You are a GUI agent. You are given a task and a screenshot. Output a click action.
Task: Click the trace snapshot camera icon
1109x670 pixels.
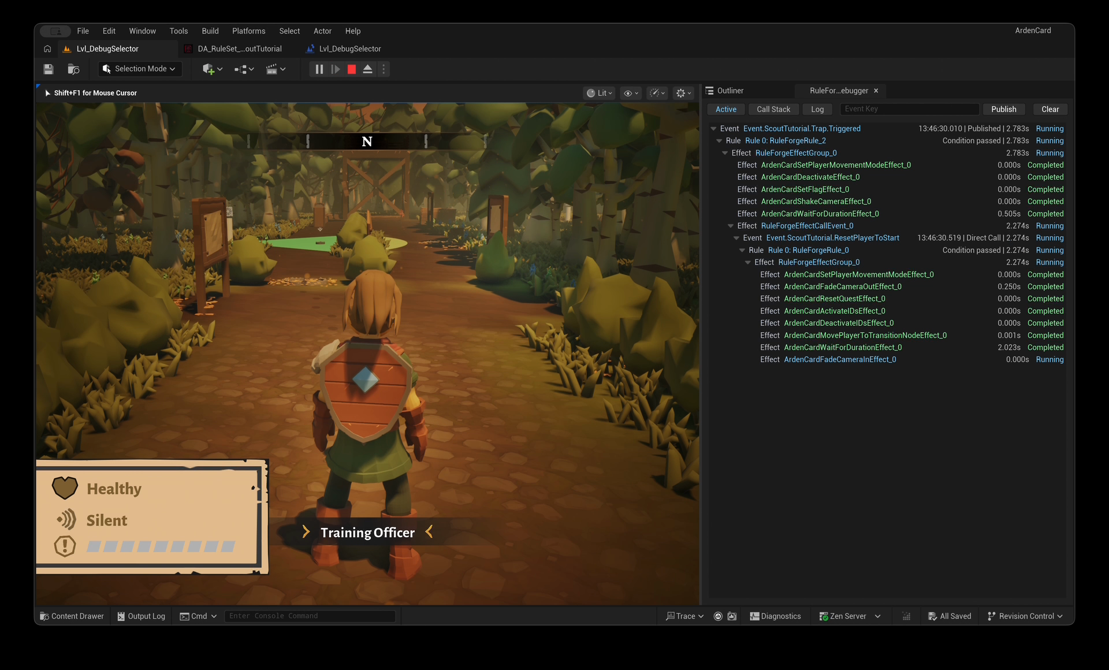pyautogui.click(x=732, y=616)
